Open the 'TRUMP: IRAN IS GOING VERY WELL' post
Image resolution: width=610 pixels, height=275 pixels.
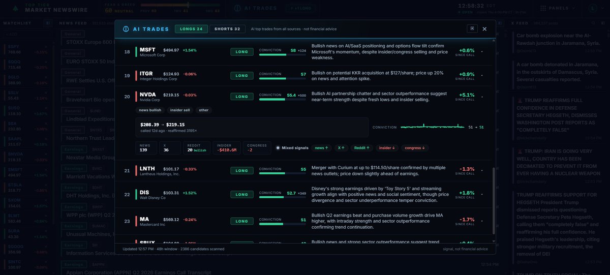pyautogui.click(x=558, y=164)
